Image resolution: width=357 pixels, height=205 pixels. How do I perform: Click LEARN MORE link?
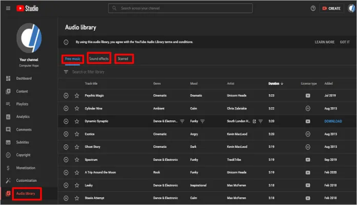click(x=324, y=42)
